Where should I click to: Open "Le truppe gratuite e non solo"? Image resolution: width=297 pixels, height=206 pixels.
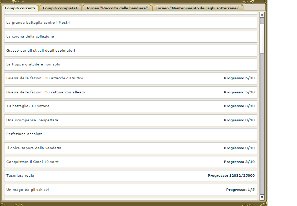click(x=130, y=64)
